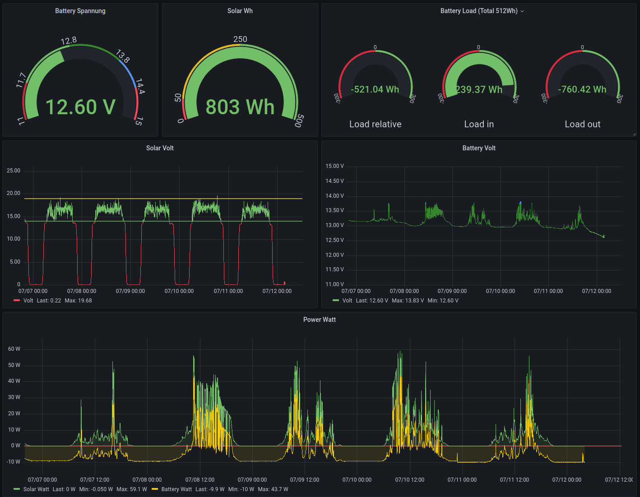Click the 12.60 V gauge value

80,107
